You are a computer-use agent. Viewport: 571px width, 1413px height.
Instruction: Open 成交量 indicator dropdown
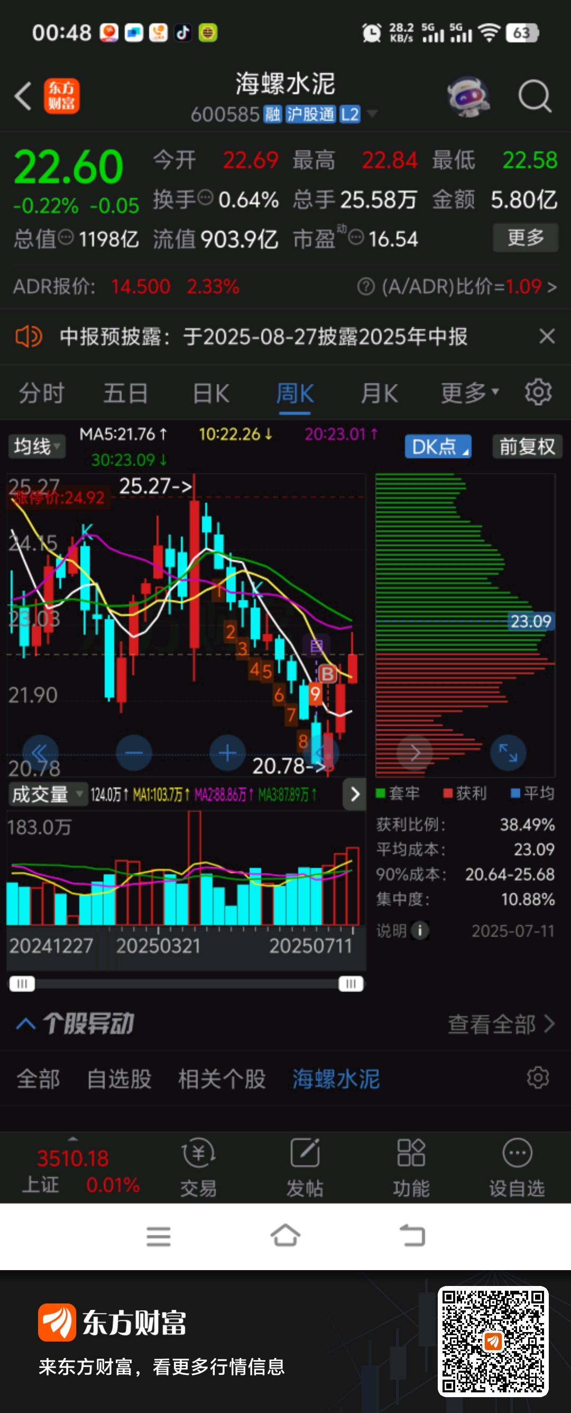(48, 794)
